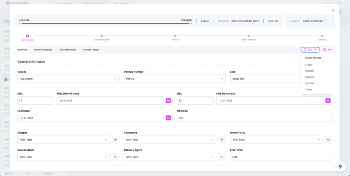Open the Invoice Client dropdown
This screenshot has width=350, height=176.
click(63, 157)
